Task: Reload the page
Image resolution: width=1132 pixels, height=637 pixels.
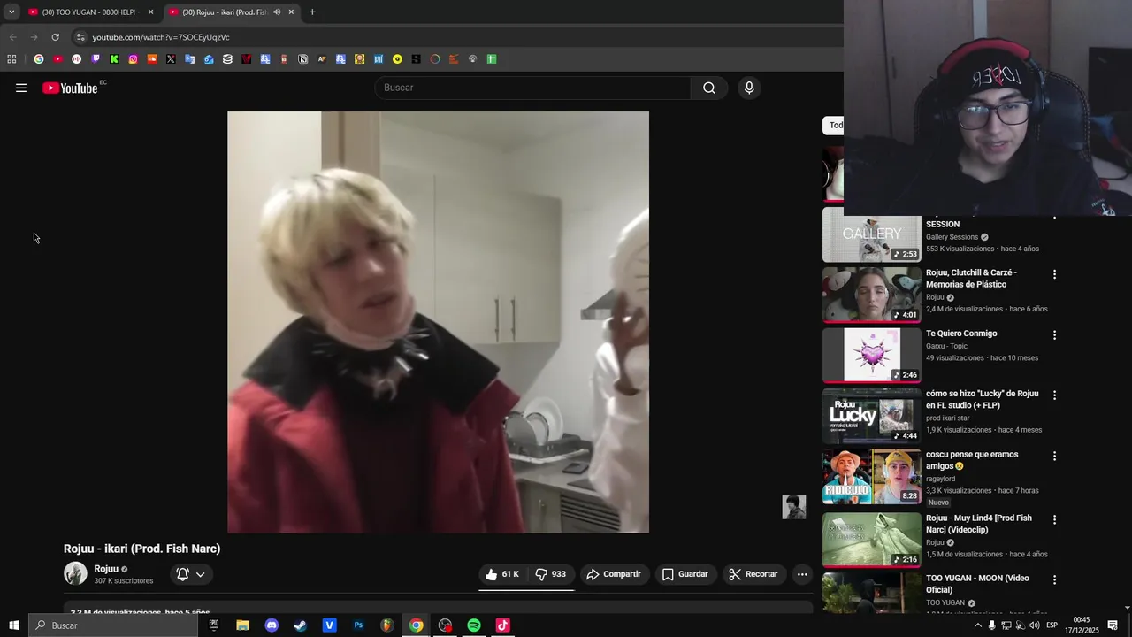Action: (x=55, y=37)
